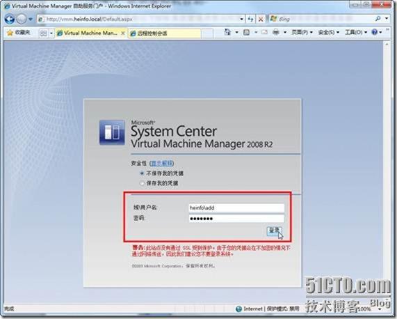Click the 显示解释 link

[162, 163]
